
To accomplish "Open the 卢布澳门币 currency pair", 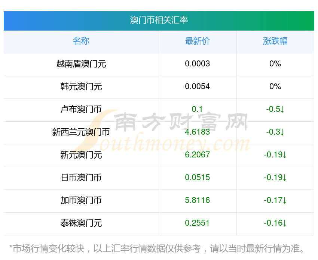I will (x=81, y=109).
